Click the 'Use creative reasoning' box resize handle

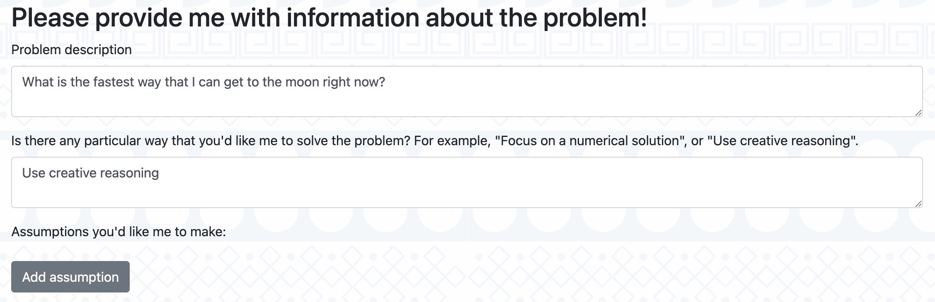tap(918, 204)
